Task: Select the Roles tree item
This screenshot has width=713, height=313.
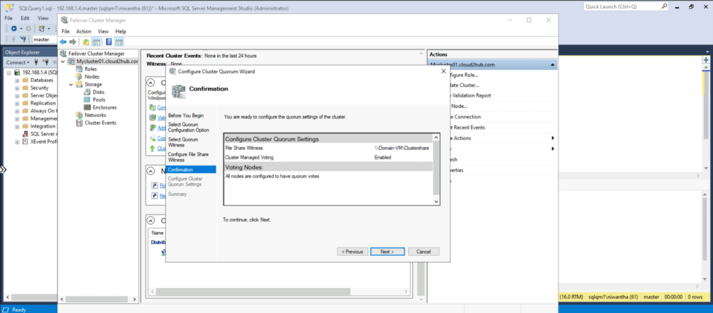Action: [x=91, y=69]
